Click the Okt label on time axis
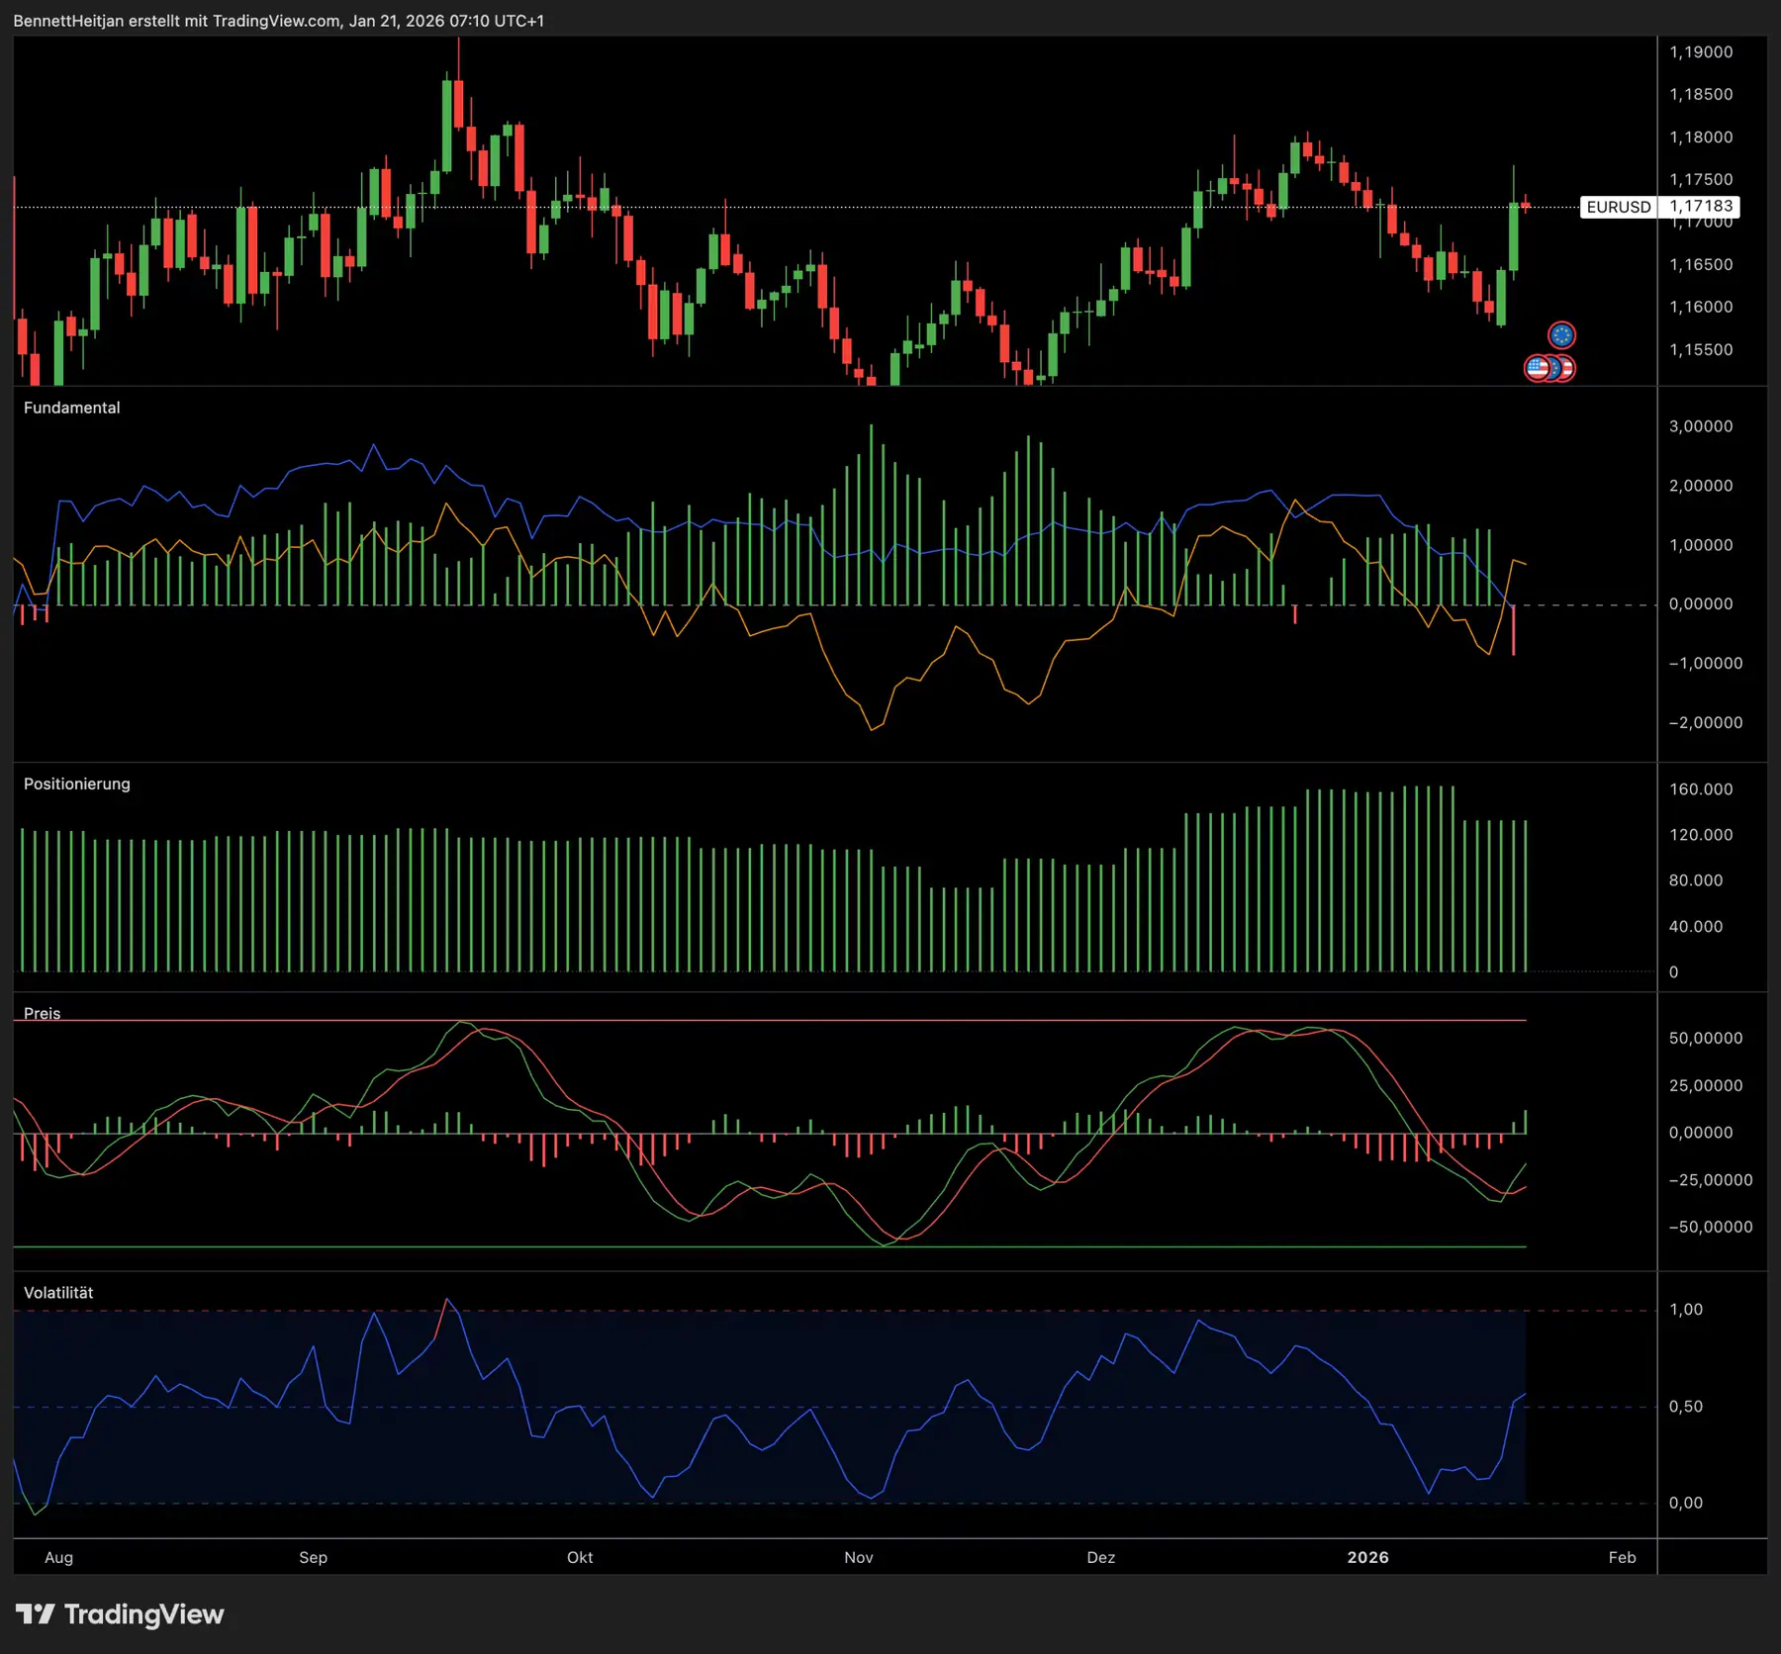 (x=580, y=1557)
